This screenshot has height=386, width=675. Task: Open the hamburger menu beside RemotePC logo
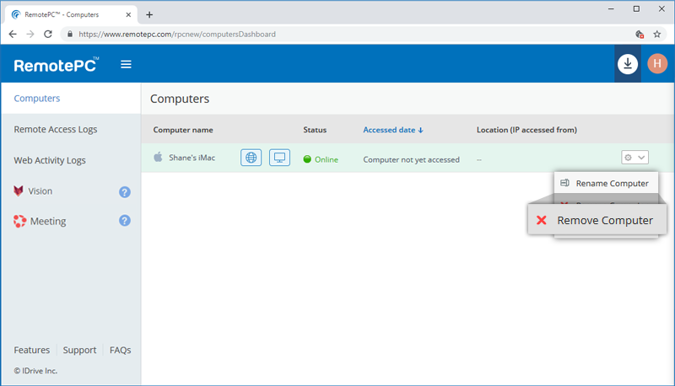[126, 65]
